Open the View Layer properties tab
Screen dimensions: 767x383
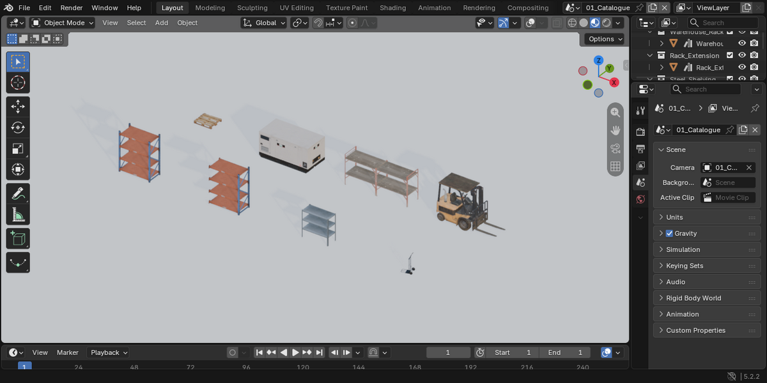coord(640,165)
